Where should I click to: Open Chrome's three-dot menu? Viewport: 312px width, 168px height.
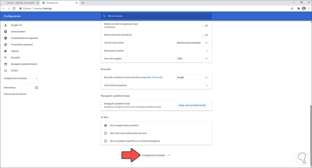(309, 8)
